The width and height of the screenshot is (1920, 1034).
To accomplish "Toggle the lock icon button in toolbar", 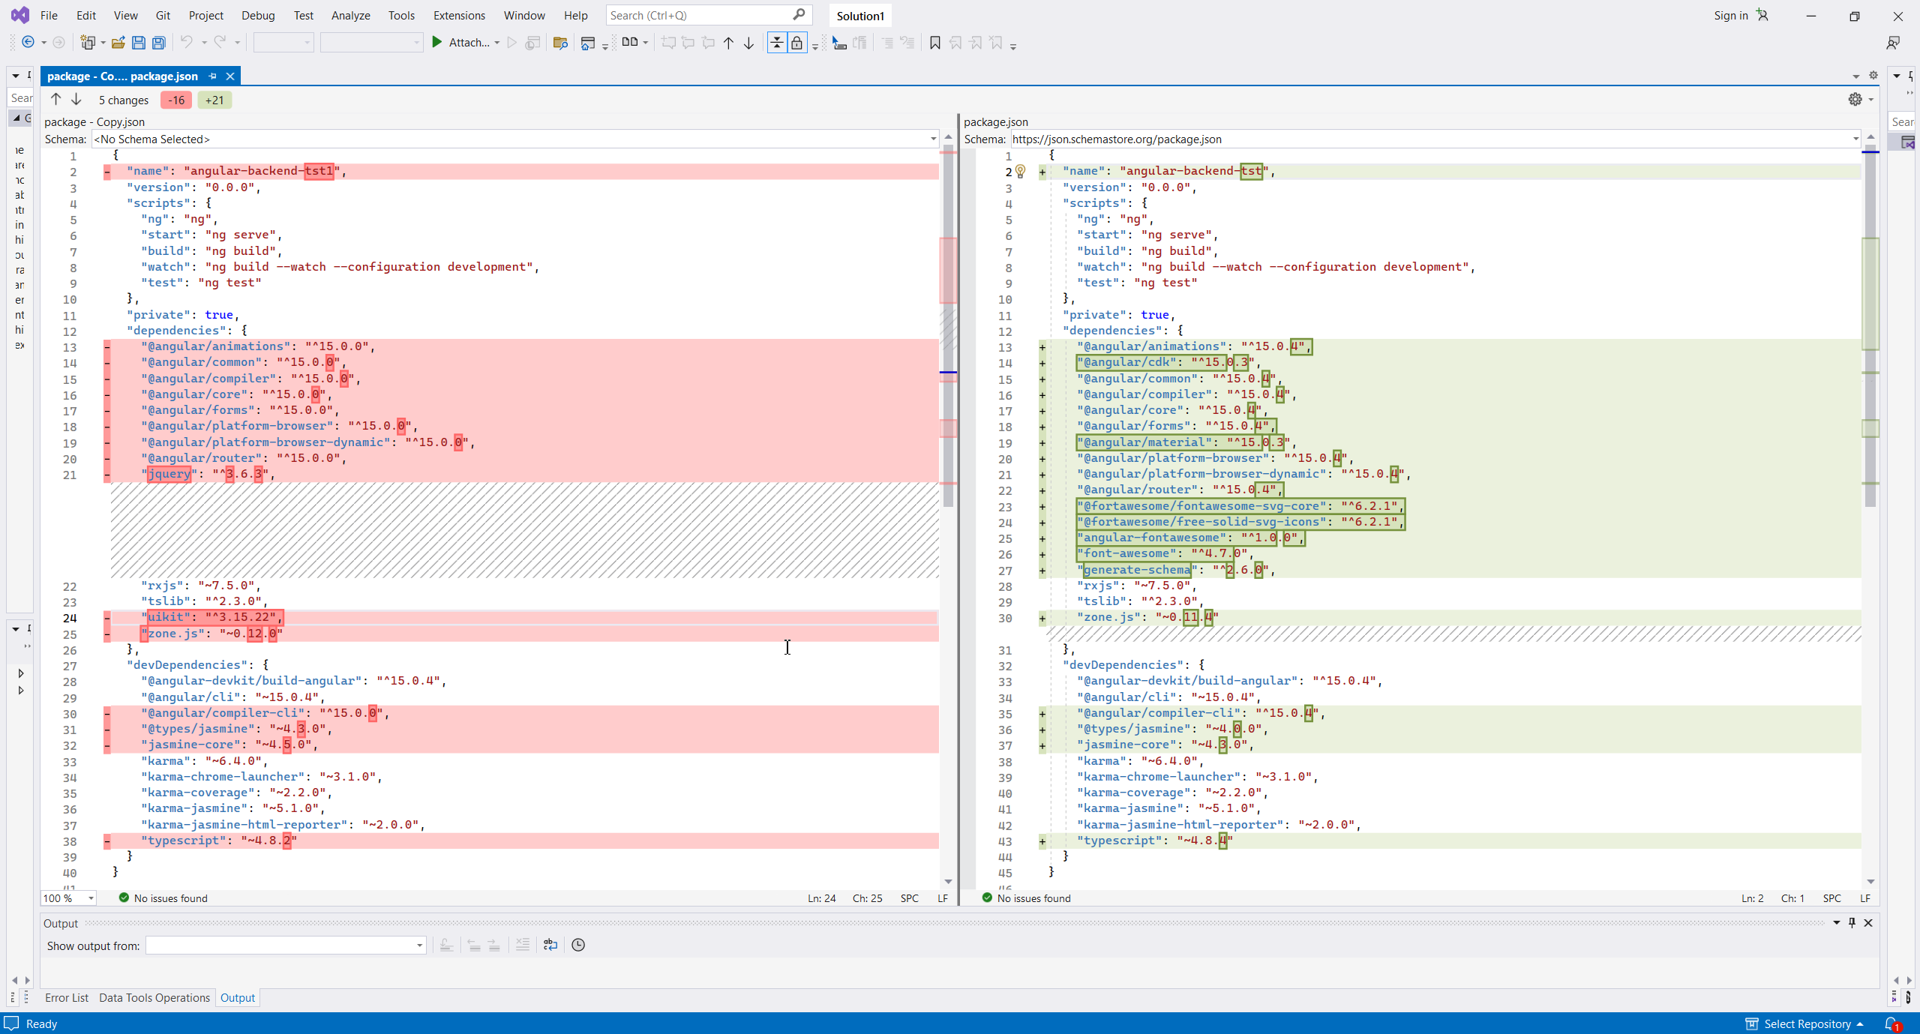I will [x=796, y=43].
